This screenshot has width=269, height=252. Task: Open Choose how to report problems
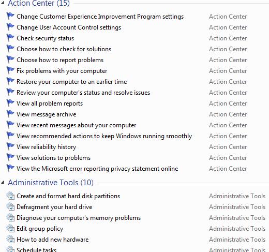coord(60,60)
